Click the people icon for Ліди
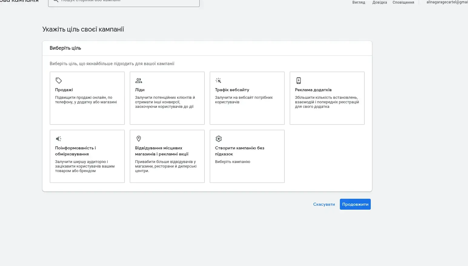 coord(139,81)
